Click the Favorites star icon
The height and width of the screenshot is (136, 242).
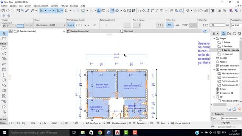[x=125, y=11]
